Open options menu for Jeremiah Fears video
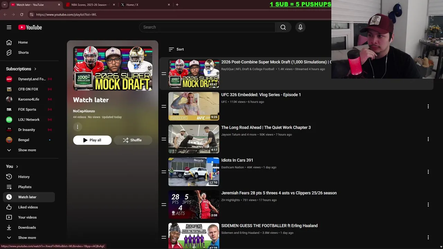This screenshot has width=443, height=249. click(428, 205)
